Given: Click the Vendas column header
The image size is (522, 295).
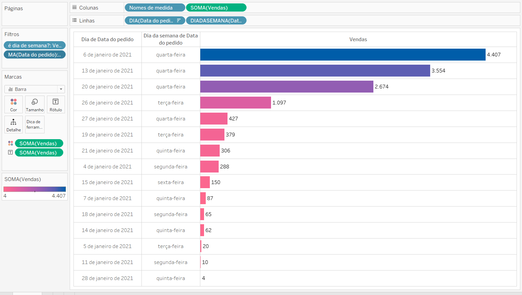Looking at the screenshot, I should click(358, 39).
